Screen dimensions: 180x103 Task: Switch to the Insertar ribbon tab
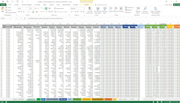coord(16,5)
